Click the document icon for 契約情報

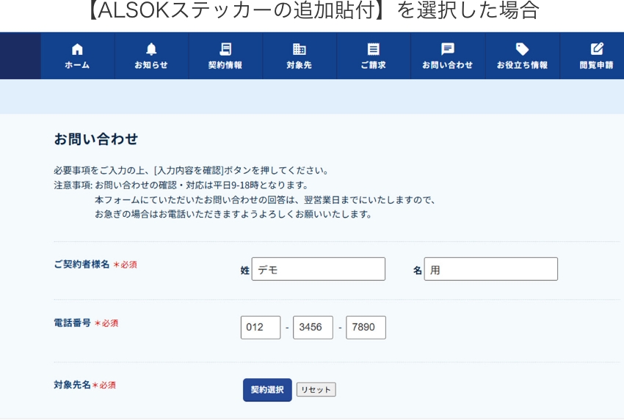click(x=225, y=49)
